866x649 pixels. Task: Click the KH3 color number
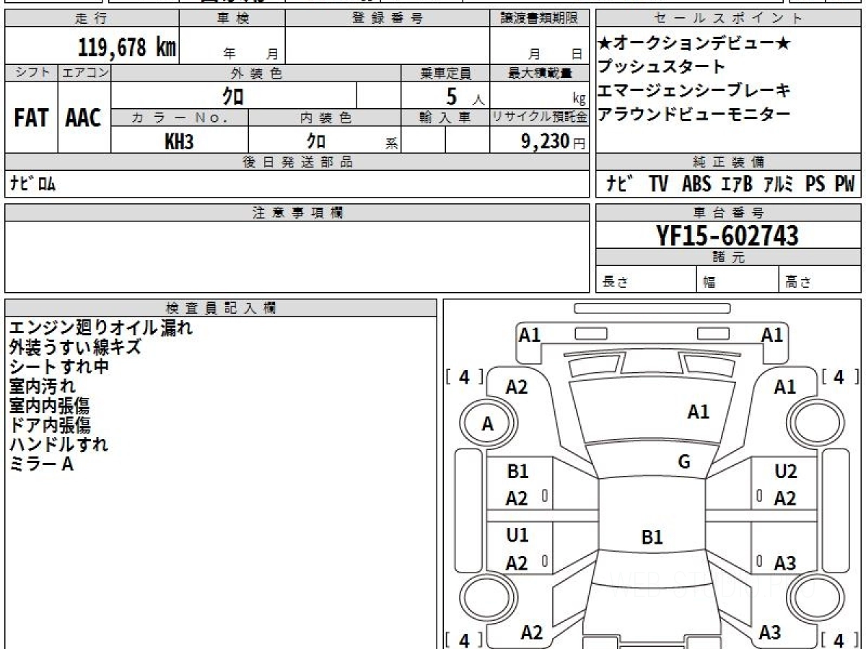179,142
